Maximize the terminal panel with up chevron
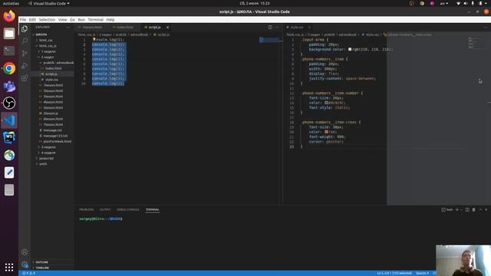Image resolution: width=491 pixels, height=276 pixels. (480, 209)
